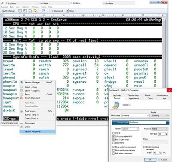Click the Empty Clipboard icon in context menu

pos(21,98)
